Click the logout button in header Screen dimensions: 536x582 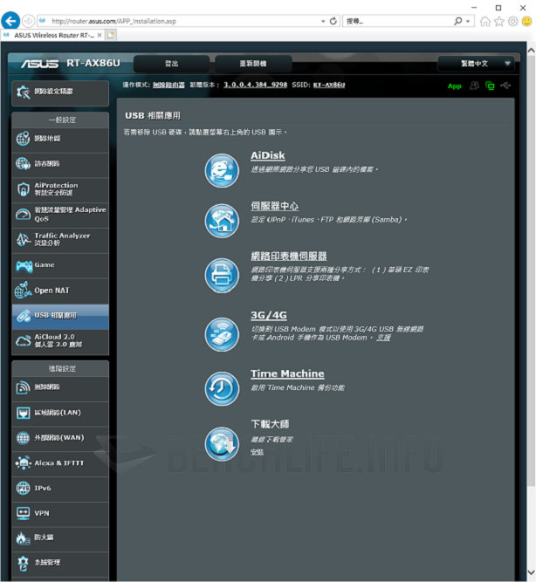point(172,64)
